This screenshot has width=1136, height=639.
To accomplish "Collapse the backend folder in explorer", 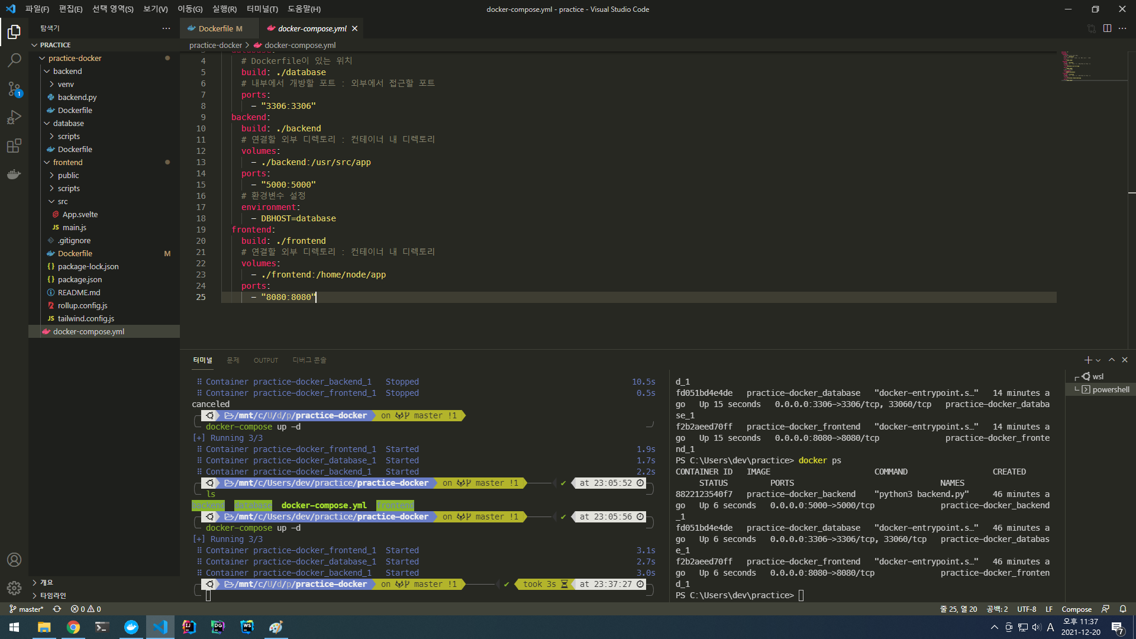I will click(67, 71).
